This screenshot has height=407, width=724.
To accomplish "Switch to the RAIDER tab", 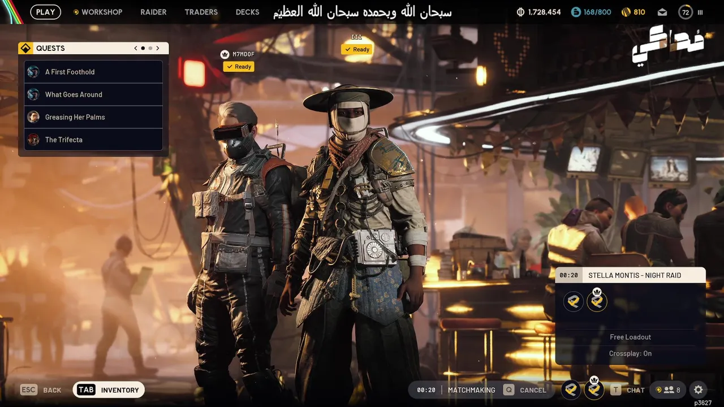I will click(153, 12).
